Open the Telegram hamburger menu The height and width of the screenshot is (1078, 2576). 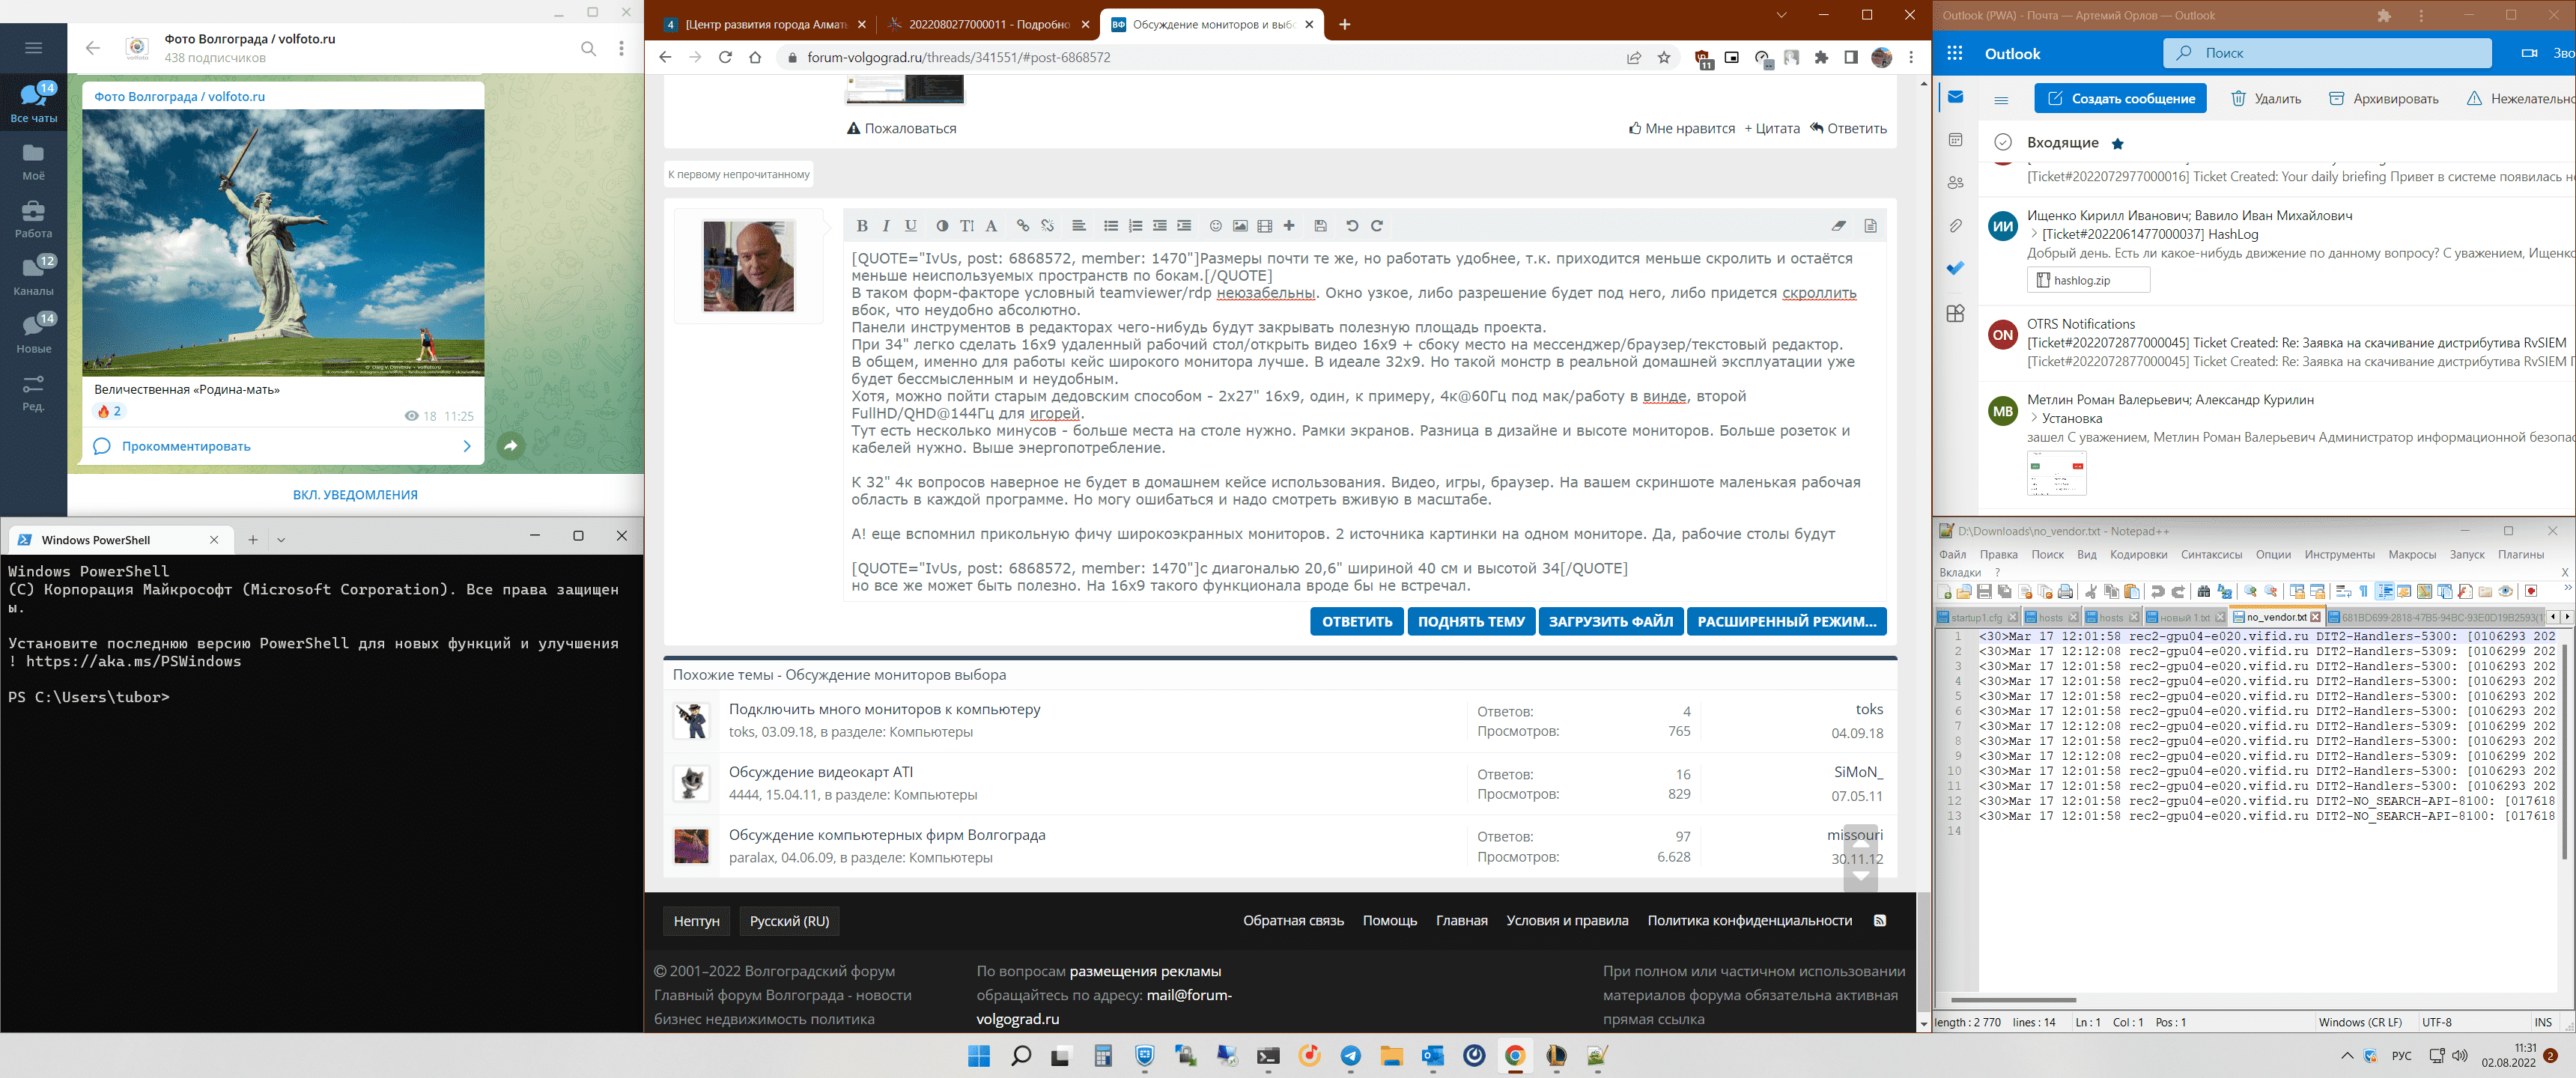(33, 48)
